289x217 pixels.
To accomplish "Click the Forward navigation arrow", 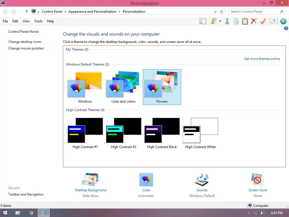I will (14, 12).
